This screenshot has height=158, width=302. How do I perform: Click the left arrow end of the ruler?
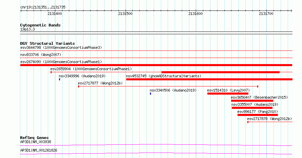21,11
